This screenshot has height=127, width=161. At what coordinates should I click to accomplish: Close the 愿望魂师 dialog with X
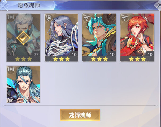tap(158, 5)
